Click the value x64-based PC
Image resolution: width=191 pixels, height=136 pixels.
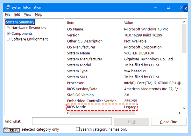tap(136, 71)
